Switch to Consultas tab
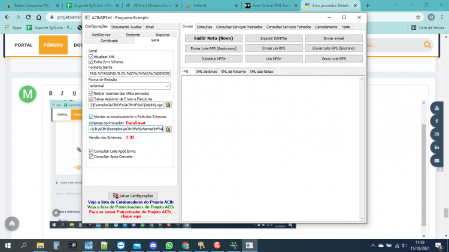Screen dimensions: 449x252 (204, 27)
